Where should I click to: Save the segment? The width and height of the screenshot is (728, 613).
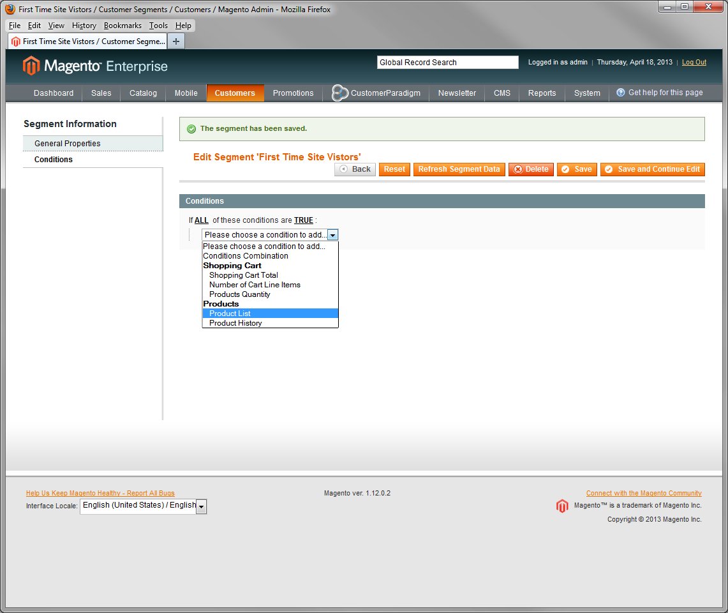coord(577,169)
